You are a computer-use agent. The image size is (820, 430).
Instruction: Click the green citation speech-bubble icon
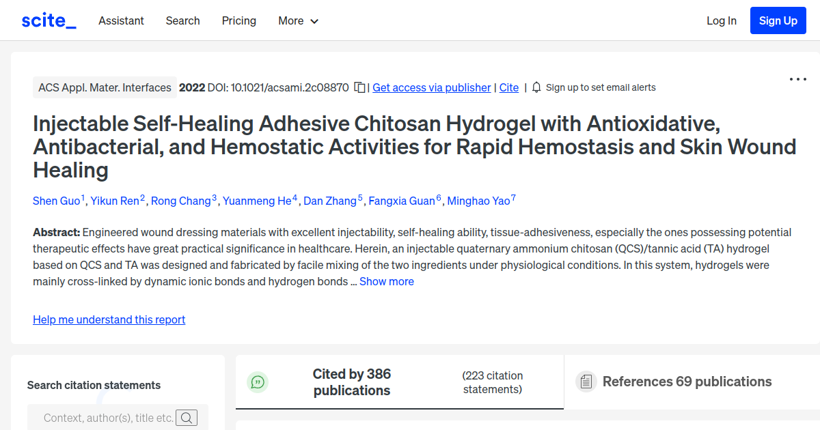[x=258, y=382]
